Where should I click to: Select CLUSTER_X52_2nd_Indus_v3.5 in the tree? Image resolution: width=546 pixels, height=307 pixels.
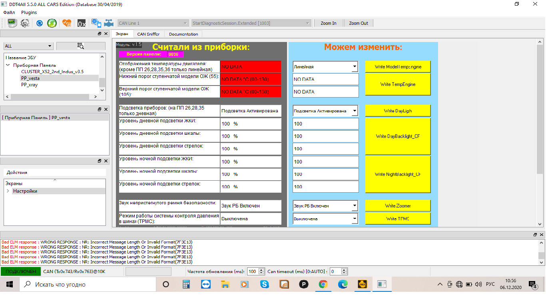[52, 72]
